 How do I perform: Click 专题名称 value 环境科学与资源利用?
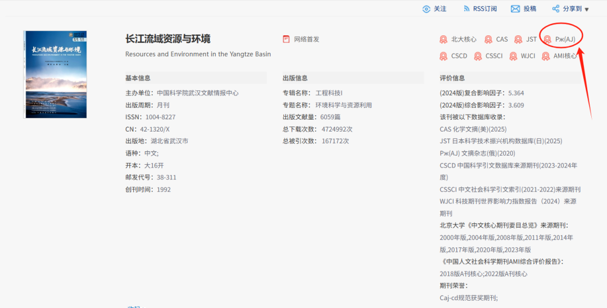tap(344, 105)
